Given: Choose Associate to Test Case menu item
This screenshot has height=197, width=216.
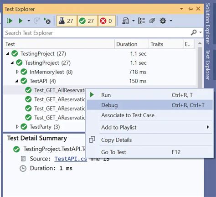Looking at the screenshot, I should point(149,115).
